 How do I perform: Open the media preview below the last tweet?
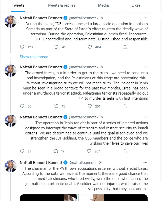84,198
